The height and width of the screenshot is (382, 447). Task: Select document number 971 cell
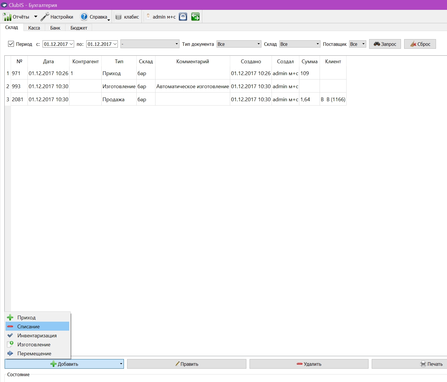coord(19,73)
